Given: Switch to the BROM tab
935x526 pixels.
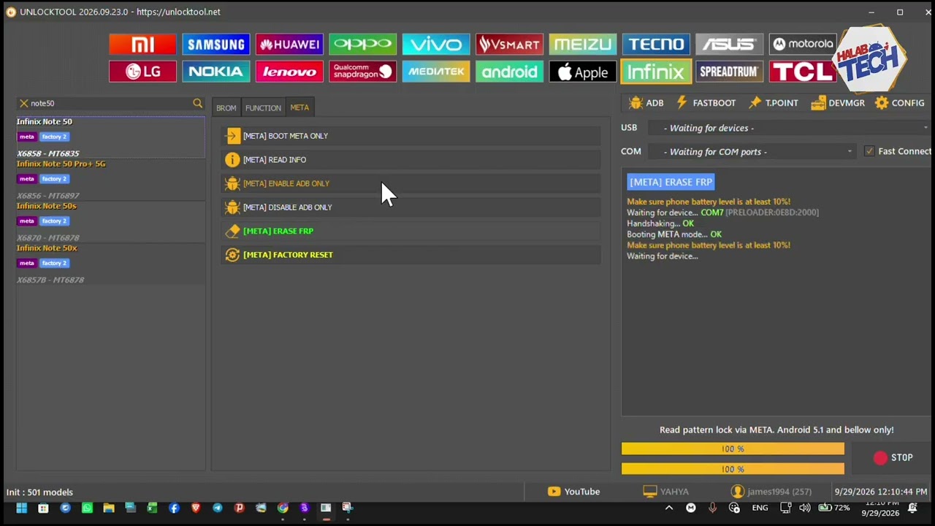Looking at the screenshot, I should point(226,108).
